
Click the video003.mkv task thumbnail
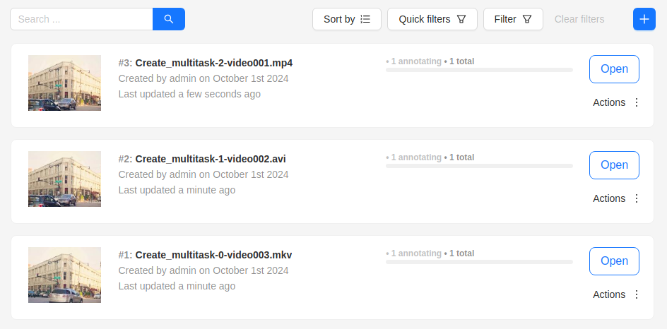point(64,275)
